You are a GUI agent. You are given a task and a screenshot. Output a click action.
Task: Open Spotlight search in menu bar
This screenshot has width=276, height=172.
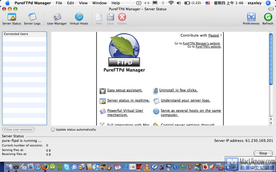[268, 3]
